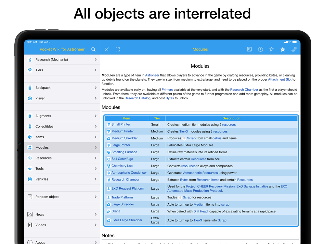Open the history clock icon
The image size is (325, 244).
[x=261, y=49]
